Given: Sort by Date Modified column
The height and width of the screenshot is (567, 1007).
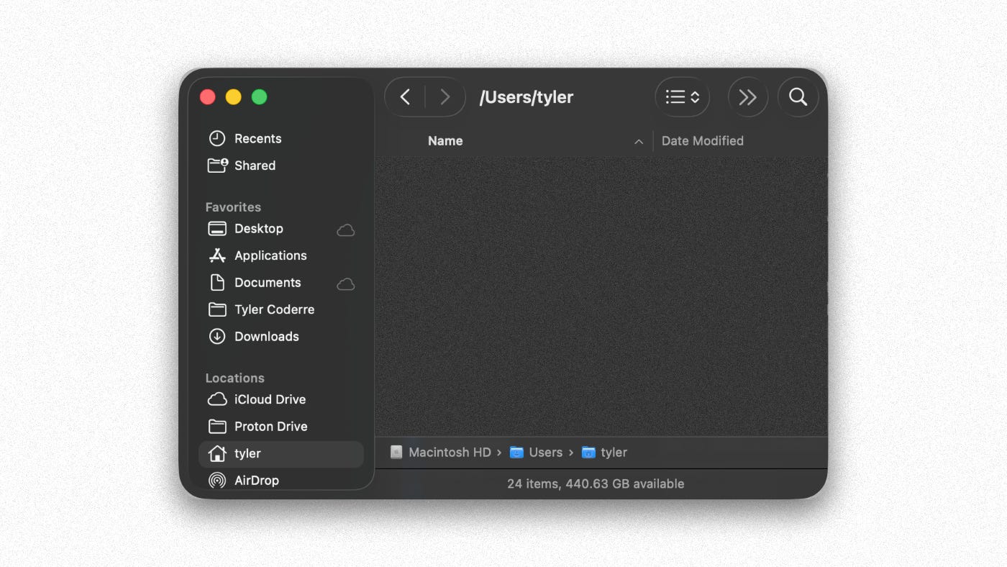Looking at the screenshot, I should (x=702, y=141).
